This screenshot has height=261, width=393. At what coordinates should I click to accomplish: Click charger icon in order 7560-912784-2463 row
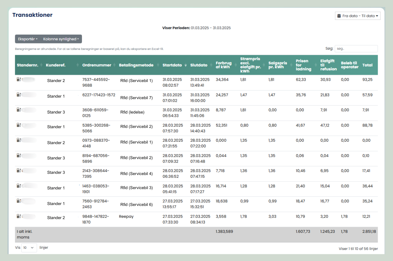tap(19, 201)
